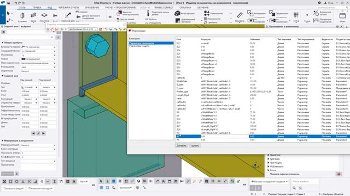Click the Удалить button in Переменные dialog
The image size is (350, 196).
click(195, 146)
